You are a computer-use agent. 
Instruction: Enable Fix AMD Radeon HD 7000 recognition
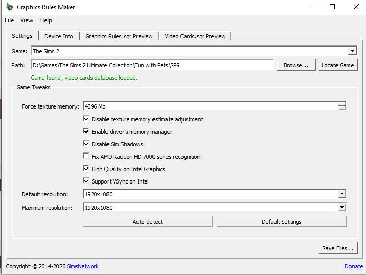point(86,157)
